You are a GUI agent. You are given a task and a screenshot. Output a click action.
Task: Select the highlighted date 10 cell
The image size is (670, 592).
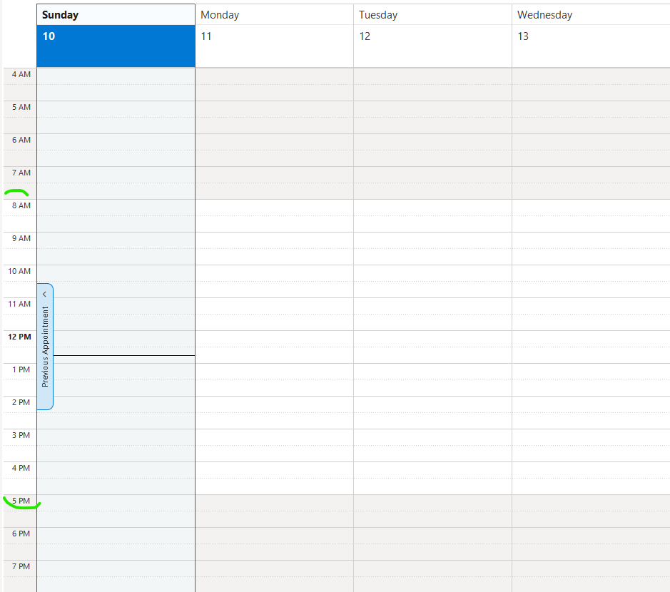click(x=116, y=46)
